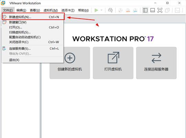Click the send Ctrl+Alt+Del toolbar icon

pyautogui.click(x=110, y=10)
